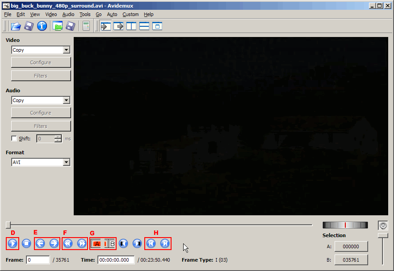
Task: Open the calculator tool icon
Action: (86, 26)
